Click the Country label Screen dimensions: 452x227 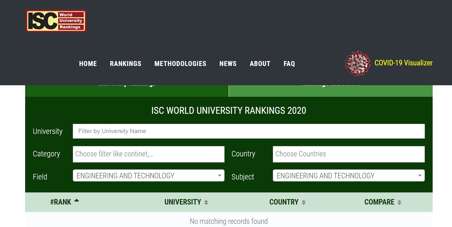coord(243,154)
